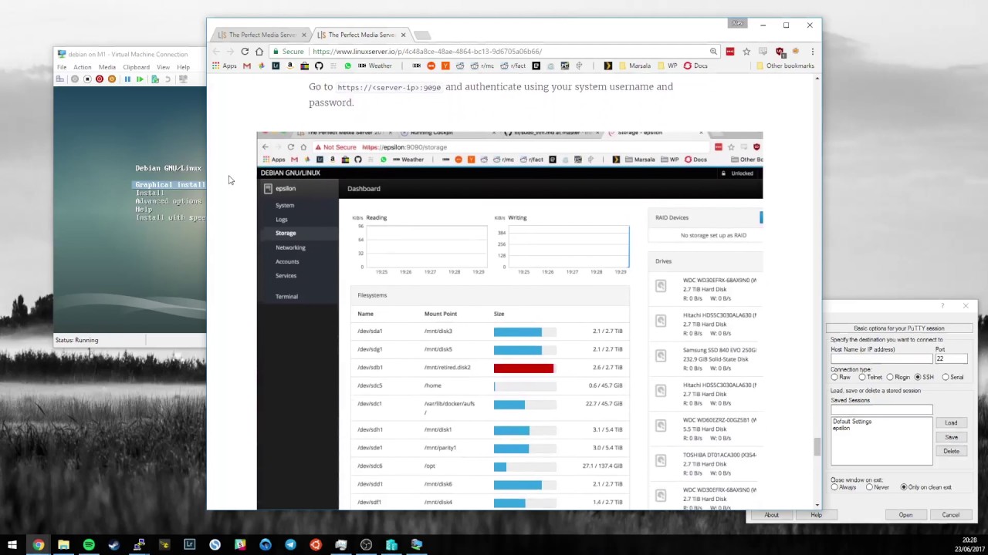Click the green Reset/play icon in VM toolbar
This screenshot has height=555, width=988.
click(x=140, y=79)
